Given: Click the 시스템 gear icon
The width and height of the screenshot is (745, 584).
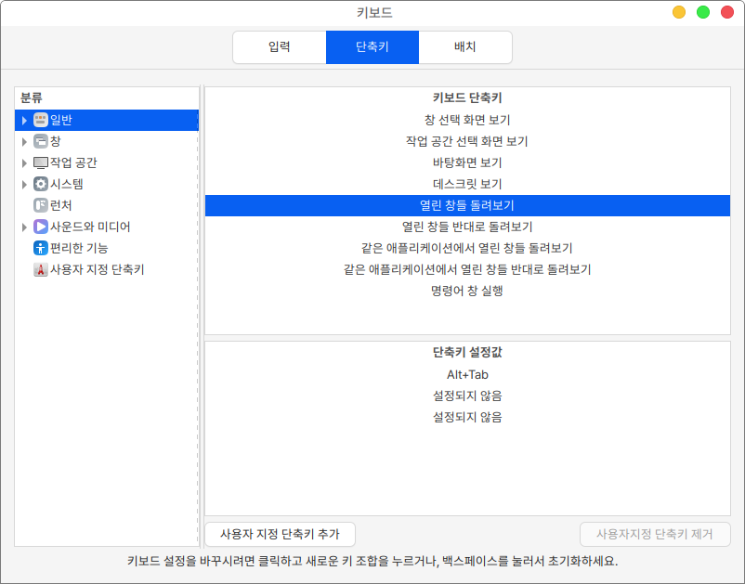Looking at the screenshot, I should [40, 184].
